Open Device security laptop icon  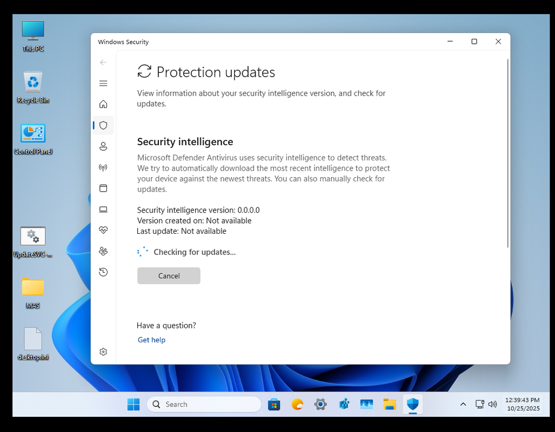(103, 209)
